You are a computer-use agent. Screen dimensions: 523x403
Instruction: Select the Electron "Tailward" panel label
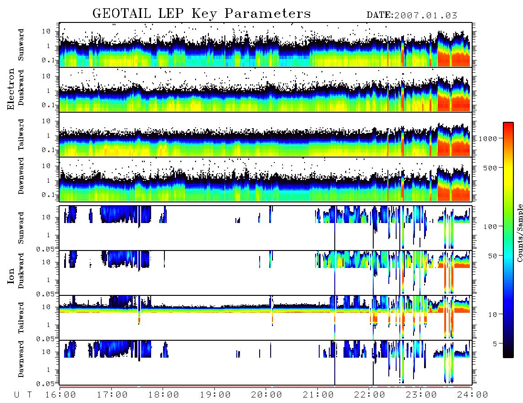click(x=21, y=135)
